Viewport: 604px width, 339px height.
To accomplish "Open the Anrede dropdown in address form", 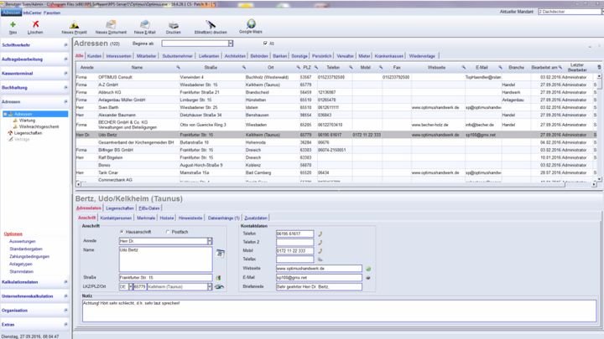I will [208, 241].
